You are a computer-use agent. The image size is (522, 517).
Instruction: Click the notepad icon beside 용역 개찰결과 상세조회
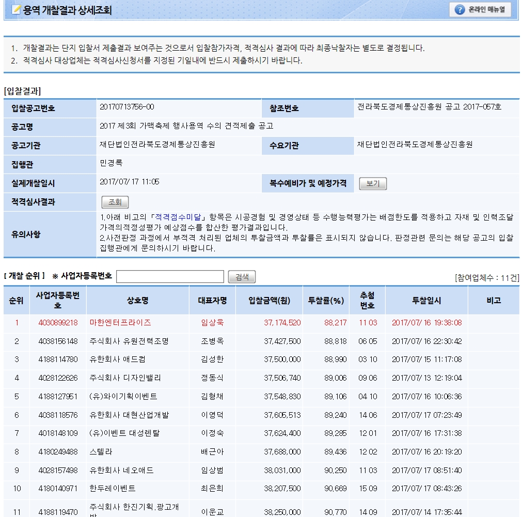click(x=16, y=10)
